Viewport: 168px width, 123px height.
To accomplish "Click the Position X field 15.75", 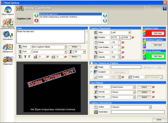I will (x=115, y=37).
